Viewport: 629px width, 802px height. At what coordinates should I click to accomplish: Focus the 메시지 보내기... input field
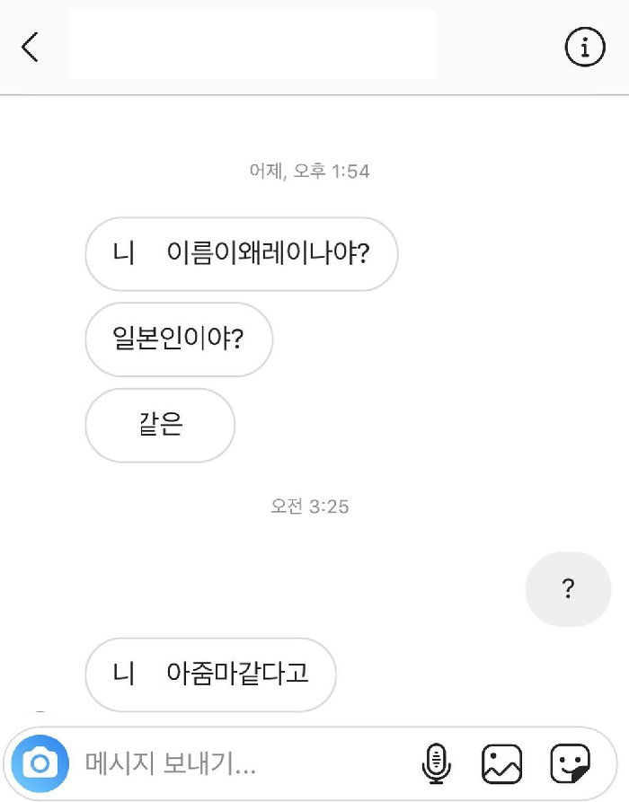[x=243, y=763]
